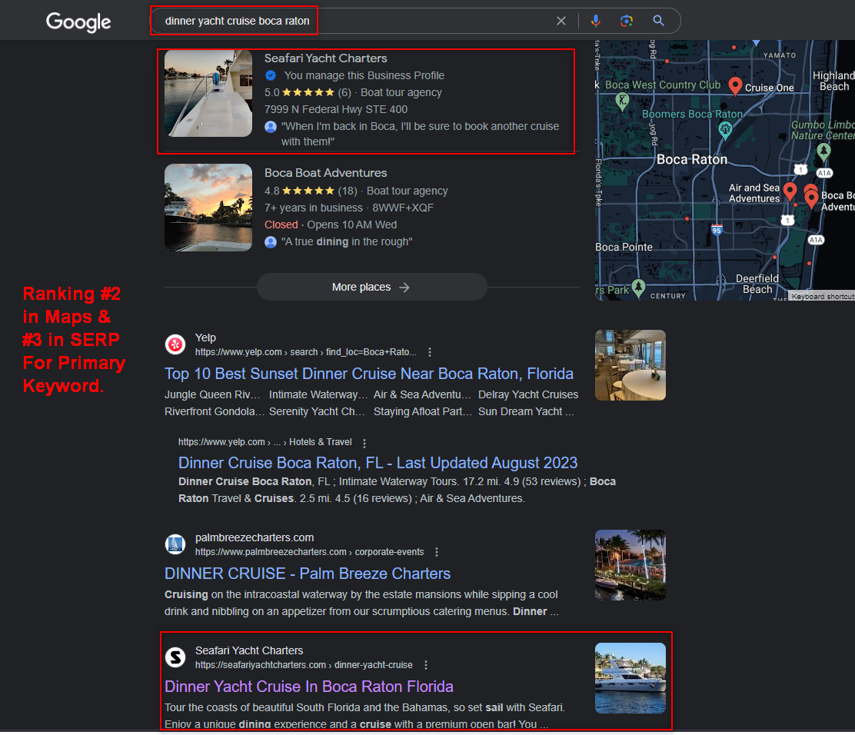The width and height of the screenshot is (855, 735).
Task: Click the Seafari Yacht Charters favicon
Action: point(175,657)
